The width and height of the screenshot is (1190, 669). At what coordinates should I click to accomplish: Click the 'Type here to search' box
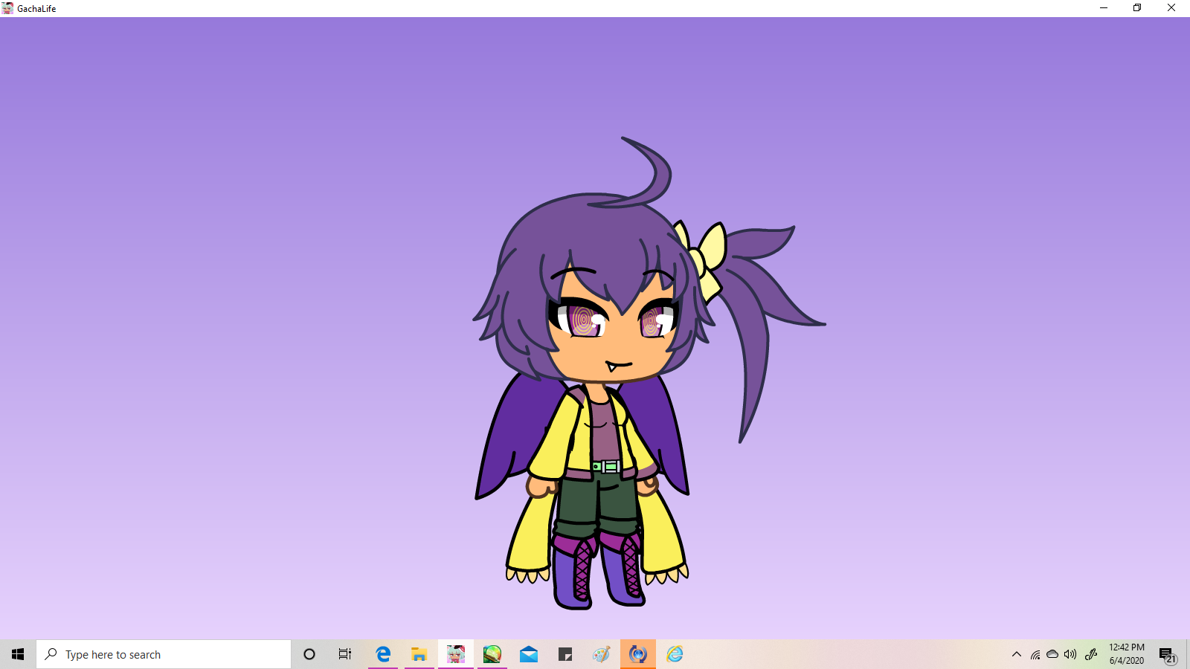(x=164, y=654)
